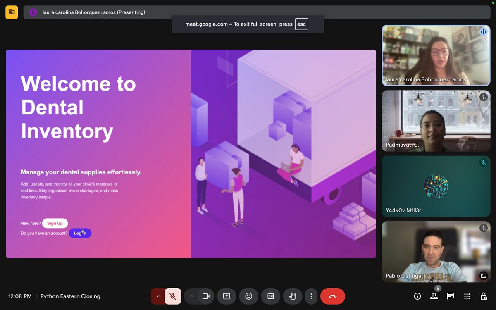496x310 pixels.
Task: Click the 'New here?' label
Action: click(31, 223)
